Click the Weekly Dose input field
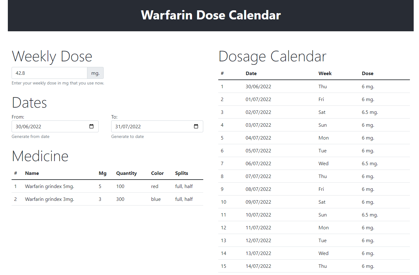419x275 pixels. [x=49, y=73]
